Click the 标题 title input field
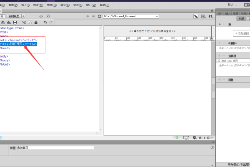Image resolution: width=250 pixels, height=167 pixels. (61, 148)
